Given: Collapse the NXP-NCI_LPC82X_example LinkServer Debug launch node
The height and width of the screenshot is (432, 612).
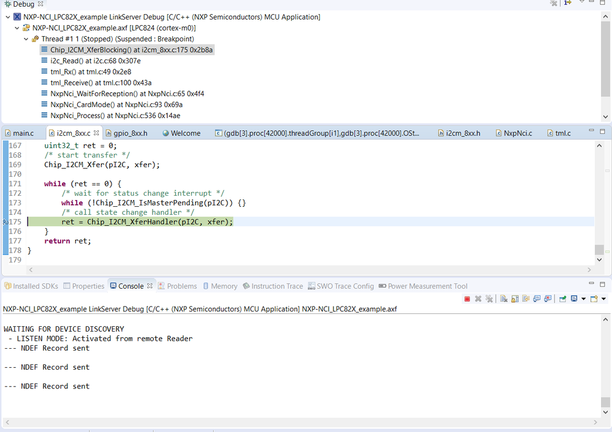Looking at the screenshot, I should pos(8,17).
